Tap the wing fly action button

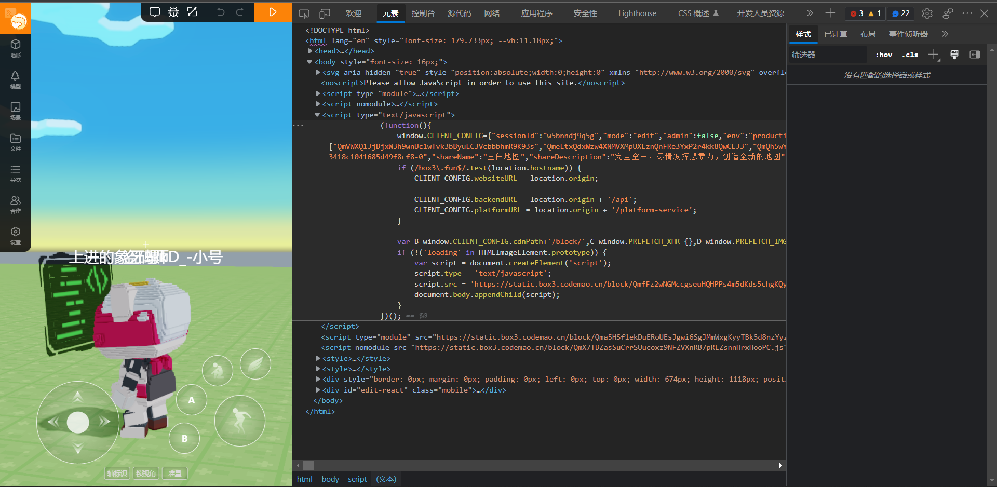(255, 364)
